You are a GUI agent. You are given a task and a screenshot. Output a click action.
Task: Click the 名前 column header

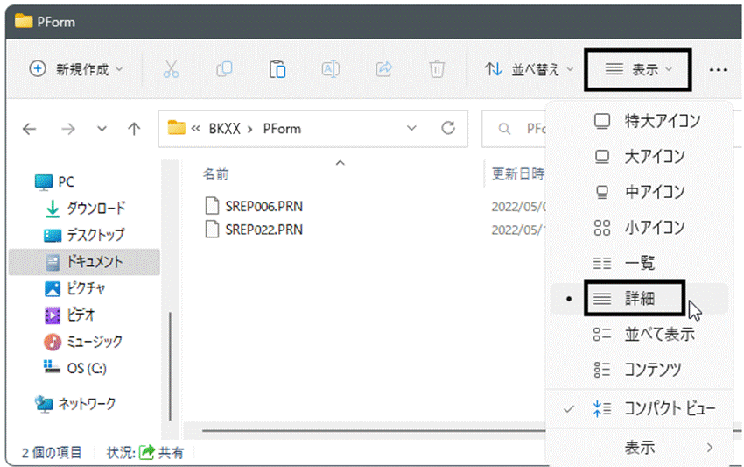pos(216,174)
